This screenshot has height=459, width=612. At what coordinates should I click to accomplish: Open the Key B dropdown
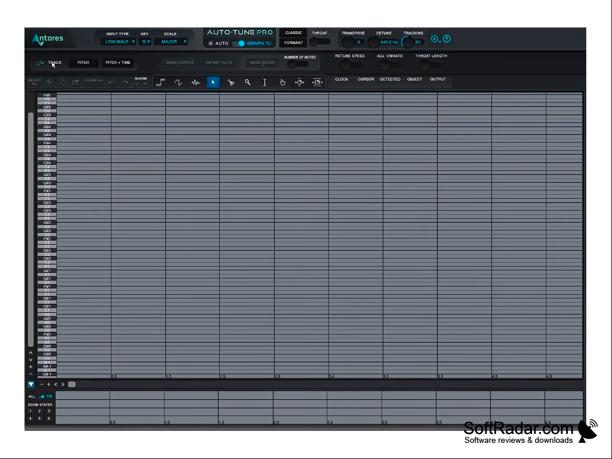pos(145,42)
